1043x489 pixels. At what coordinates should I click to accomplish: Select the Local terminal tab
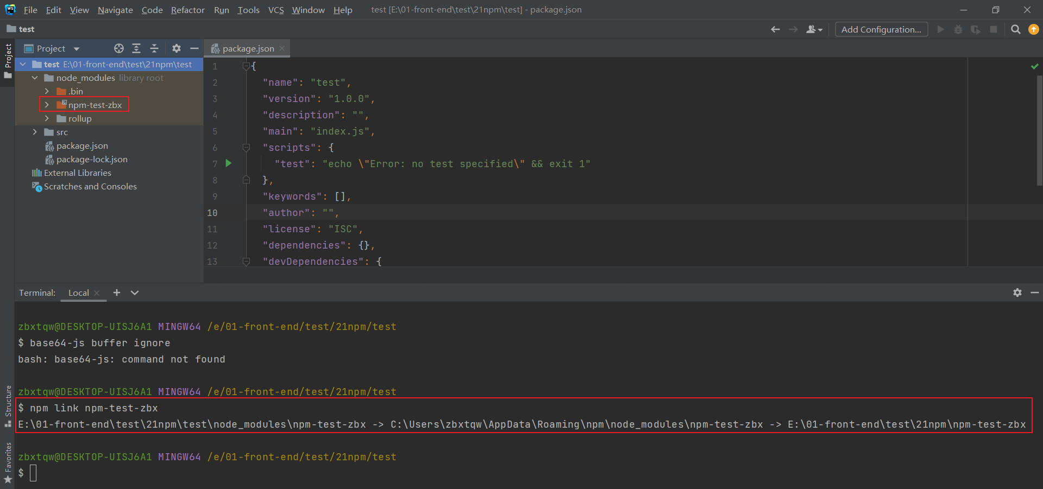coord(79,293)
